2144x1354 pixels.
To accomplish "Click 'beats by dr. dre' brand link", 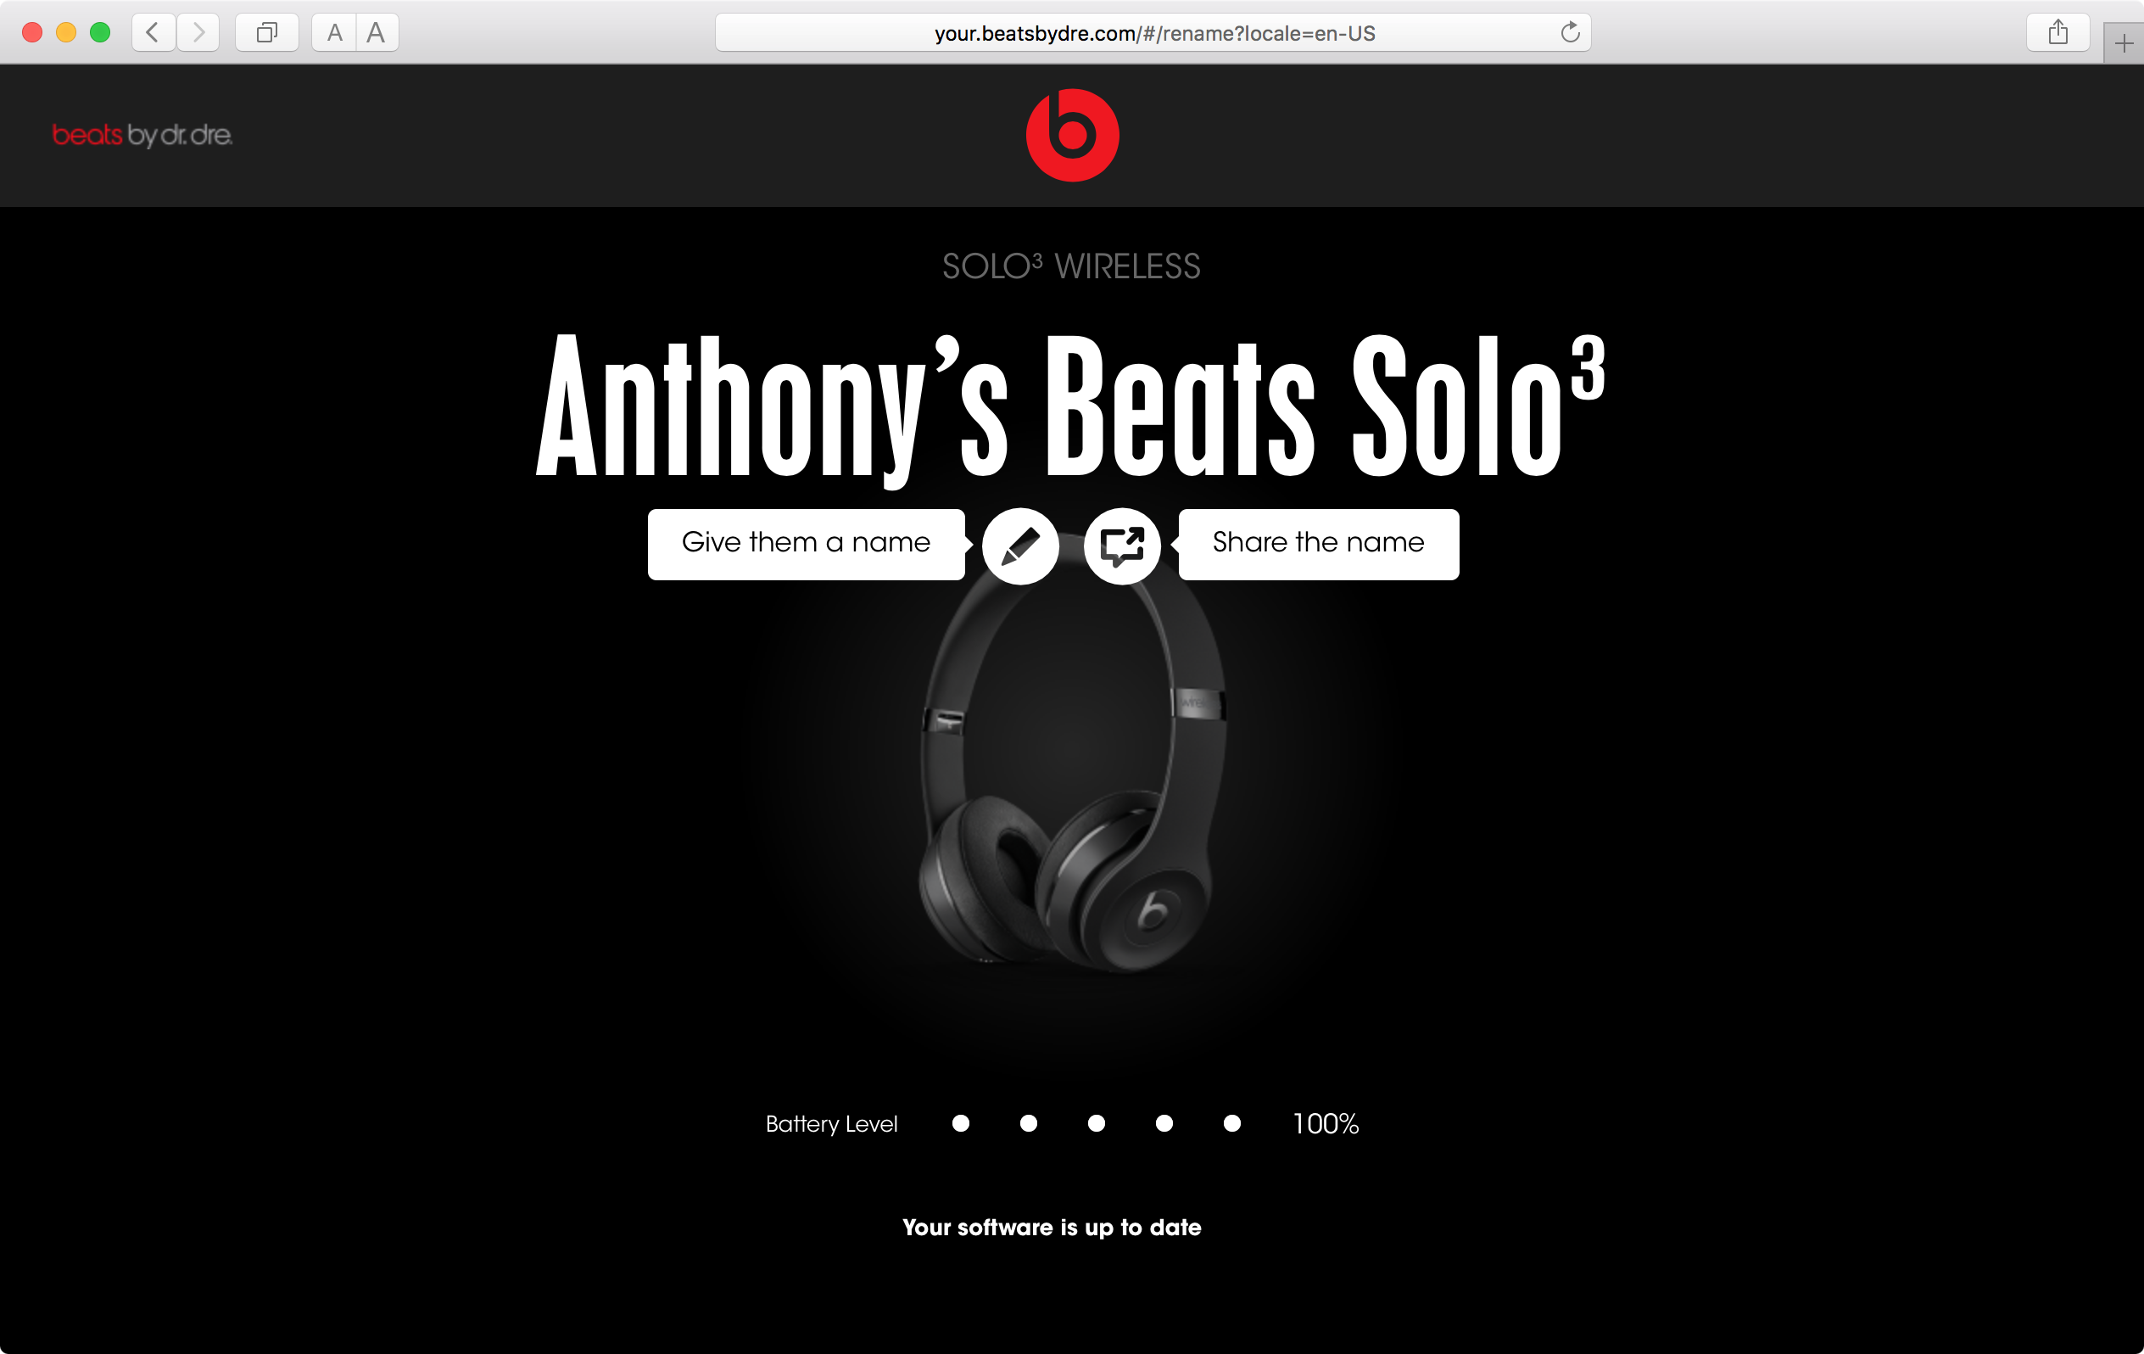I will point(140,136).
